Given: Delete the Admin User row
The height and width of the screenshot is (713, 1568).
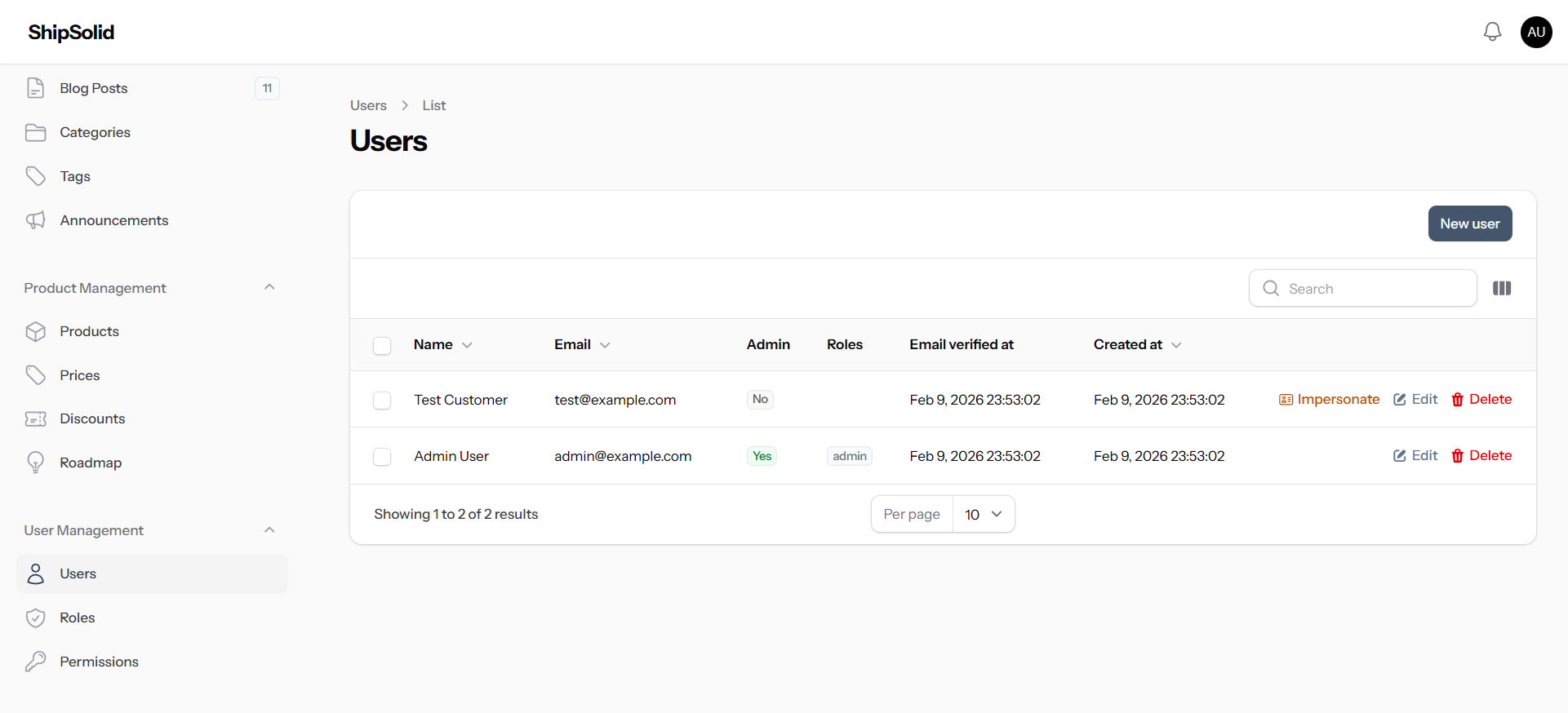Looking at the screenshot, I should pyautogui.click(x=1481, y=455).
